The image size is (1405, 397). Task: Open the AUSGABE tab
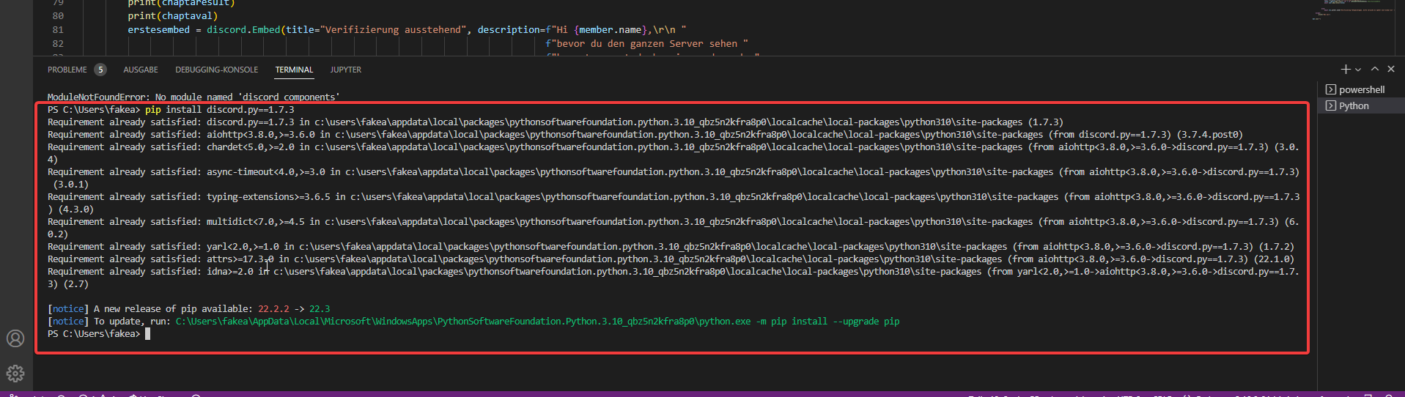[x=141, y=70]
